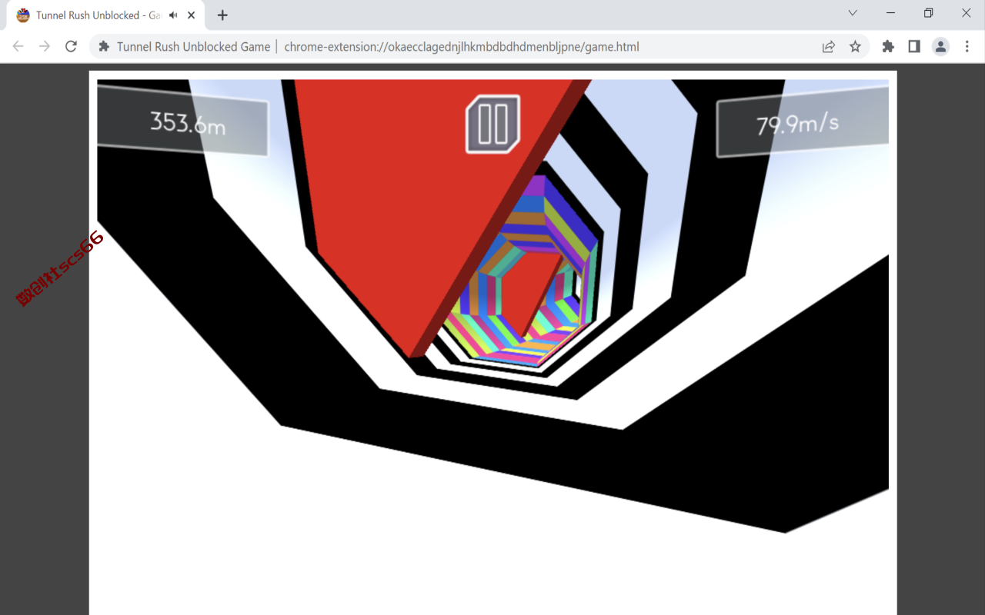Screen dimensions: 985x615
Task: Open the Chrome three-dot menu
Action: pyautogui.click(x=967, y=46)
